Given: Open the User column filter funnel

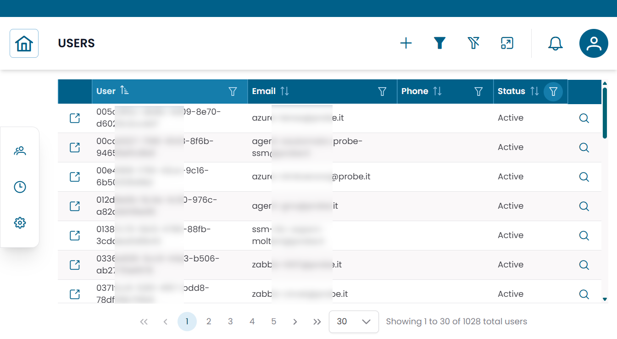Looking at the screenshot, I should pyautogui.click(x=233, y=92).
